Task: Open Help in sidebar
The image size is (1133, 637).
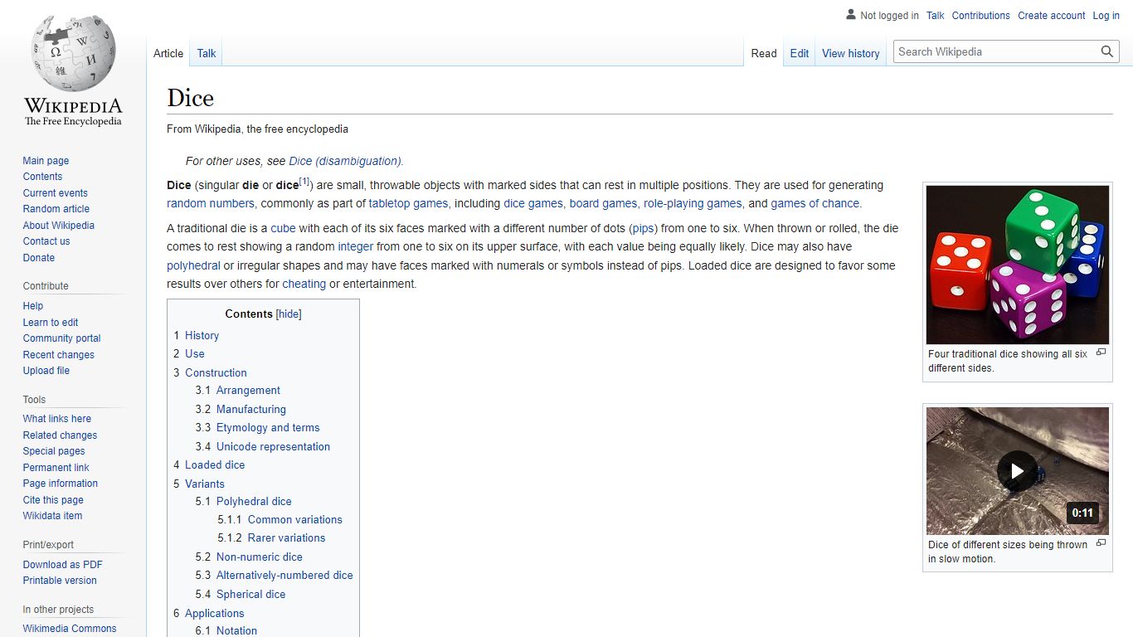Action: pyautogui.click(x=33, y=306)
